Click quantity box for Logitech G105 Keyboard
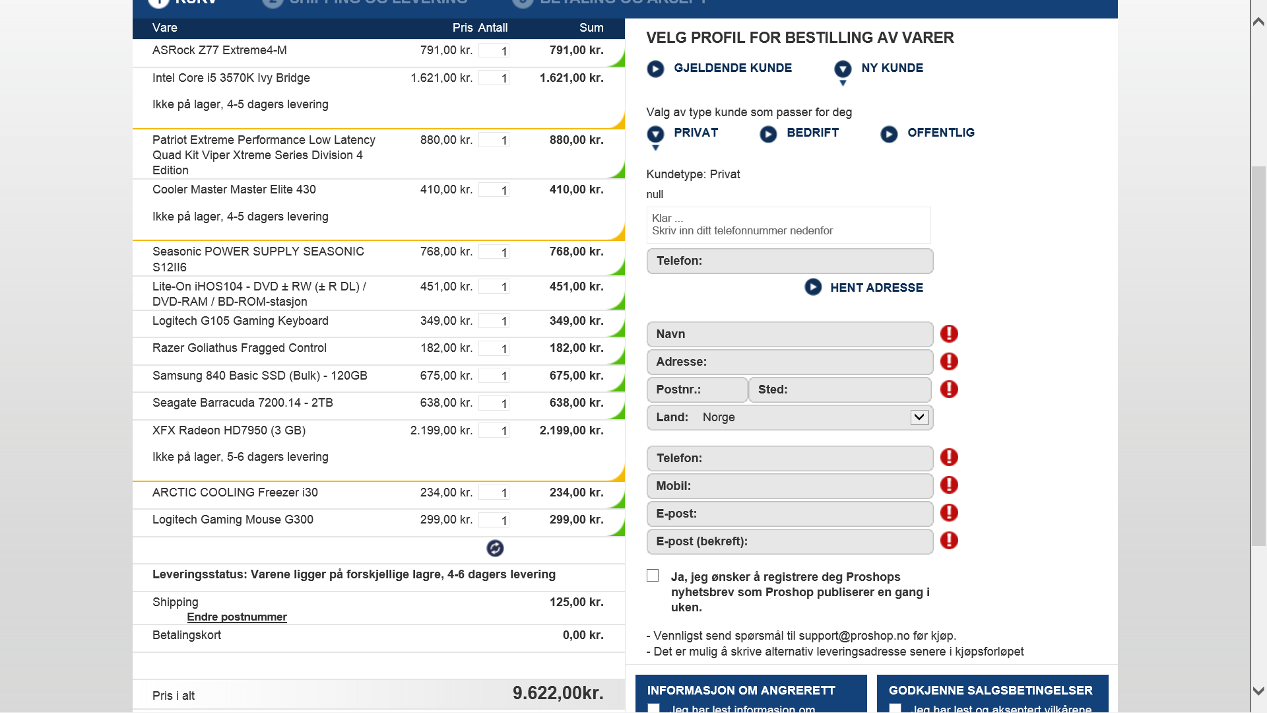This screenshot has height=713, width=1267. coord(494,322)
